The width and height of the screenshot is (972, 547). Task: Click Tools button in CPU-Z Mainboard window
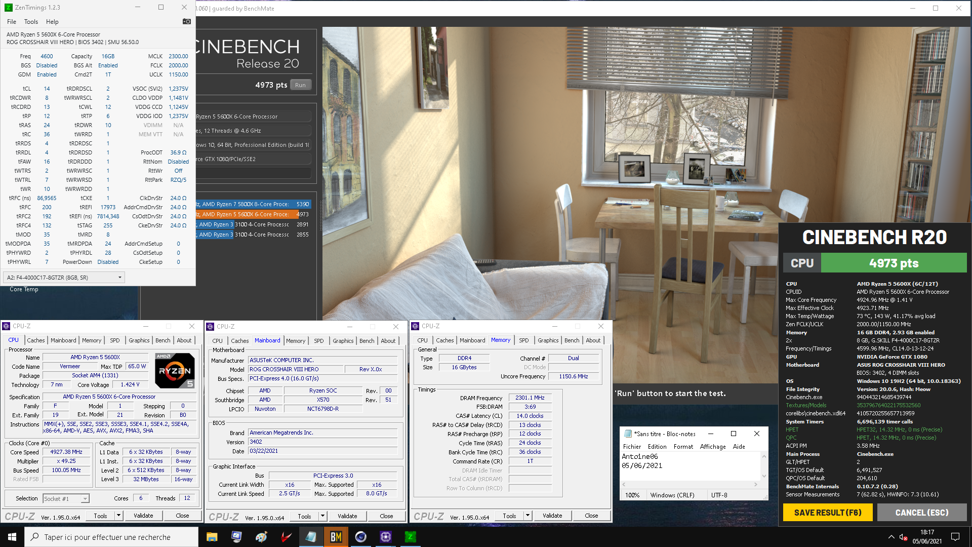pyautogui.click(x=304, y=516)
